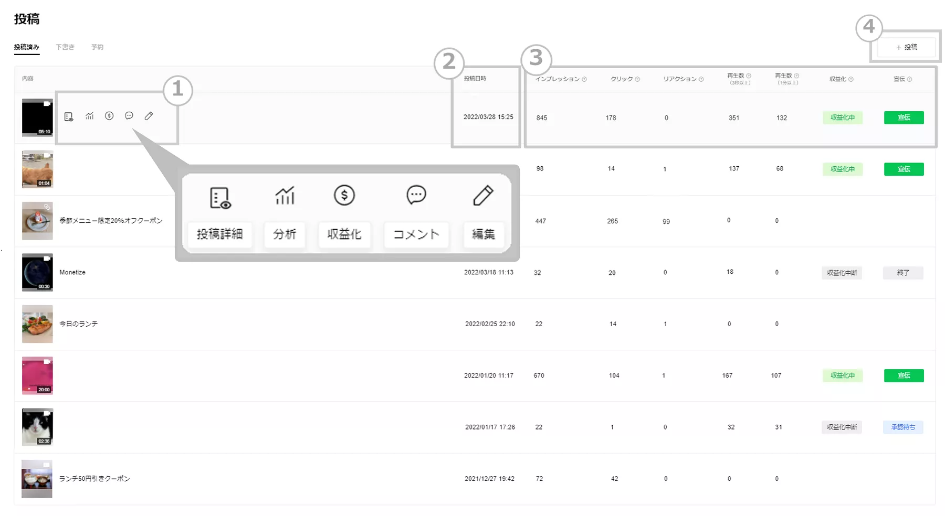945x516 pixels.
Task: Click the 終了 badge on Monetize row
Action: (903, 273)
